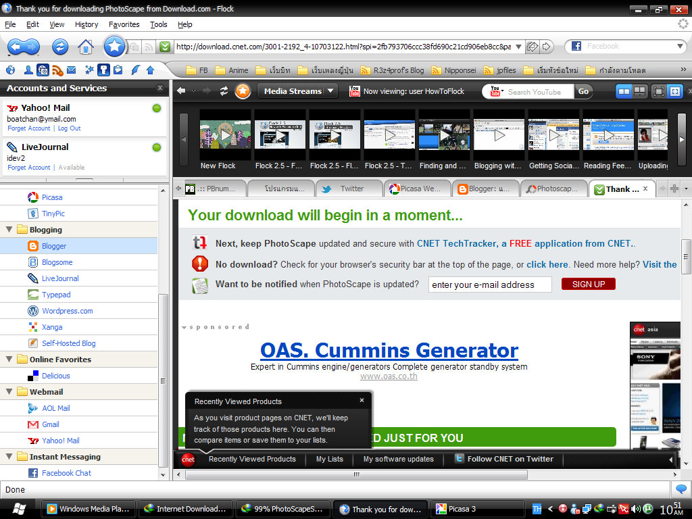Image resolution: width=692 pixels, height=519 pixels.
Task: Open URL history dropdown arrow in address bar
Action: (518, 47)
